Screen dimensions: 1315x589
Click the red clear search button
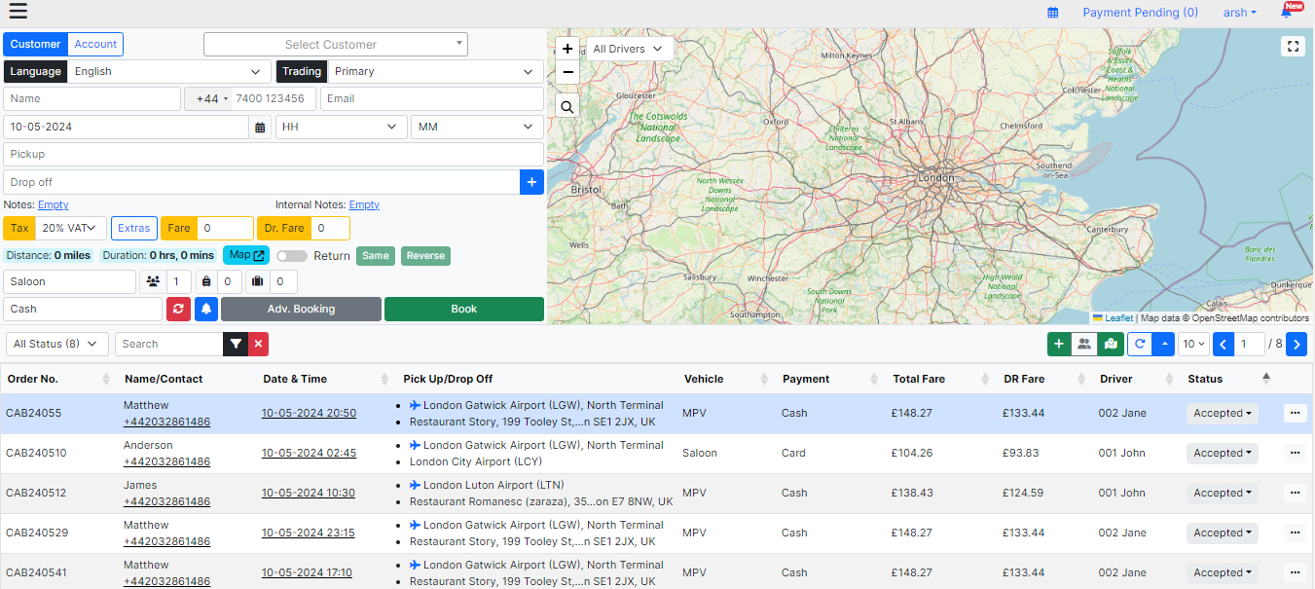258,344
